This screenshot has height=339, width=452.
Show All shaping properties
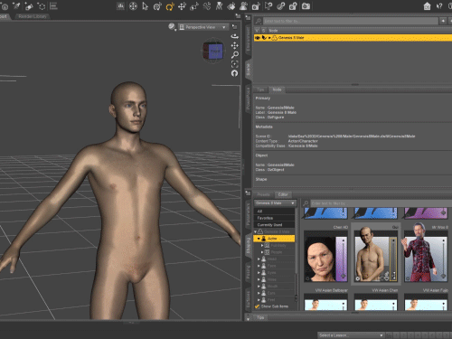275,211
